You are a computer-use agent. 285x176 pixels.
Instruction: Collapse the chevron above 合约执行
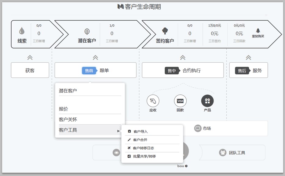pos(183,57)
